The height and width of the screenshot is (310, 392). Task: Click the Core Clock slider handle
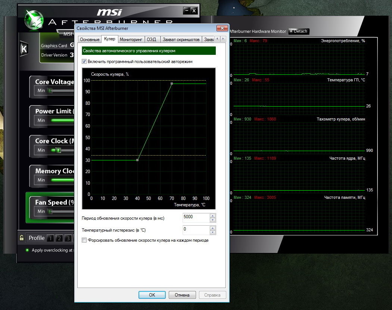pyautogui.click(x=59, y=150)
